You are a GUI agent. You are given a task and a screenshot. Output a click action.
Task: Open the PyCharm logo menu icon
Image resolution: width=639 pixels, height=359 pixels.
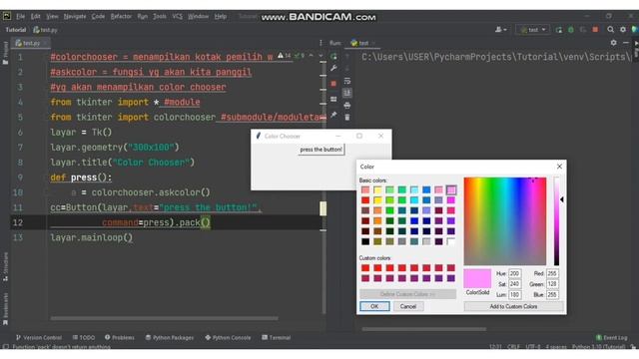pos(7,16)
